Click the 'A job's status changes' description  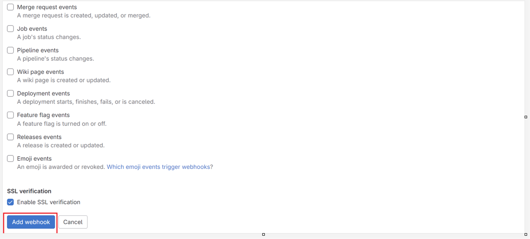click(49, 37)
